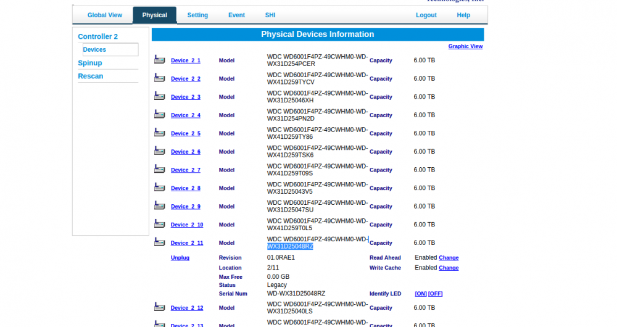
Task: Click model text ending WX31D25040LS
Action: point(317,307)
